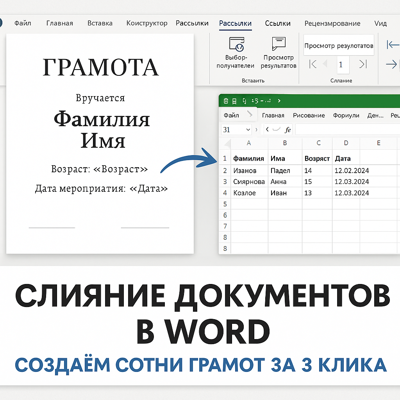Click the Фамилия placeholder in document
The width and height of the screenshot is (400, 400).
tap(102, 119)
